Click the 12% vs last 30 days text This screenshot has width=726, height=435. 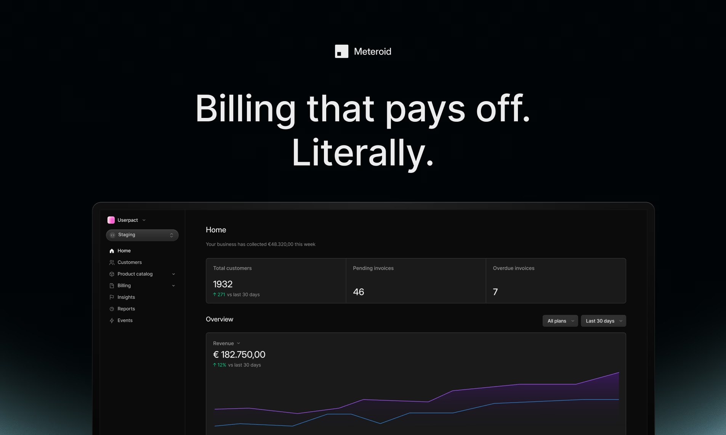(237, 365)
